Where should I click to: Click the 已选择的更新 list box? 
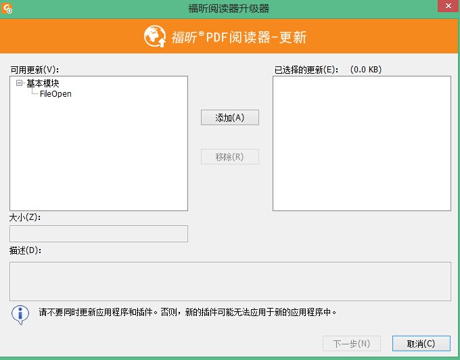point(362,143)
